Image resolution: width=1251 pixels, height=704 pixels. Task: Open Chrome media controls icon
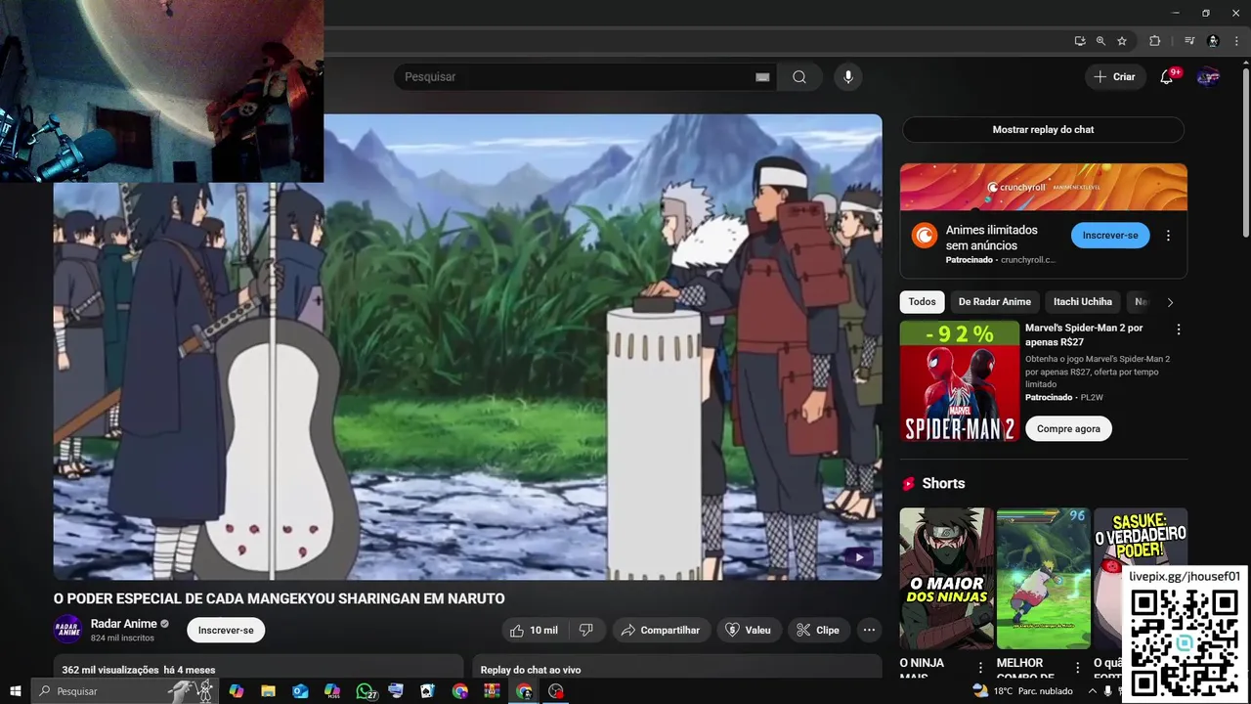[1189, 41]
